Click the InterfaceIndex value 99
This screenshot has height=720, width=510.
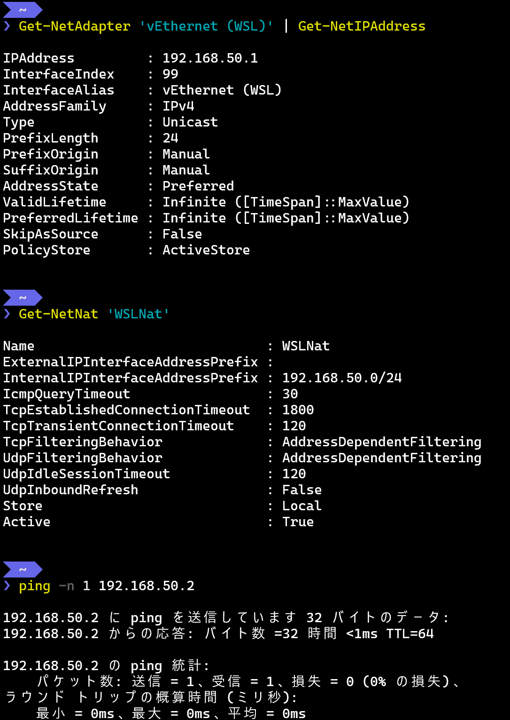(170, 74)
